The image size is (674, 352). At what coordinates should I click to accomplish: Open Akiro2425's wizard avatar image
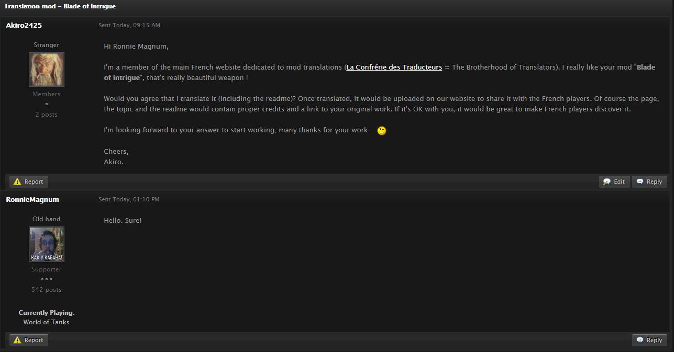click(46, 70)
